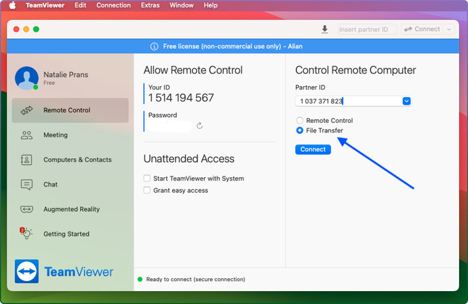Open the Augmented Reality headset icon
This screenshot has height=304, width=468.
26,209
